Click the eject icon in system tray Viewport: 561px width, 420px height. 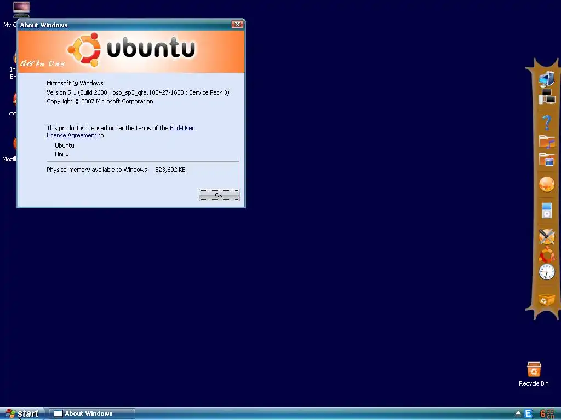[518, 414]
